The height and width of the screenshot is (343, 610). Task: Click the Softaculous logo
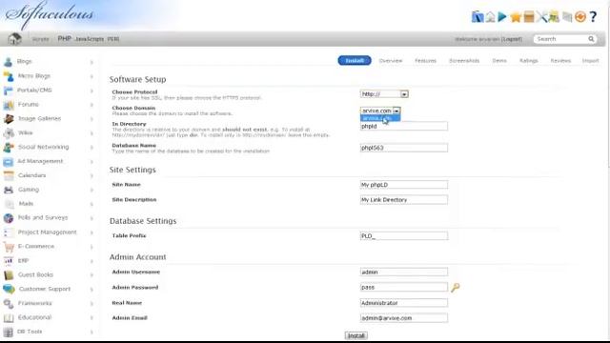tap(50, 15)
